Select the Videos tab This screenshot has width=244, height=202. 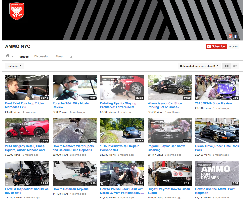point(24,57)
